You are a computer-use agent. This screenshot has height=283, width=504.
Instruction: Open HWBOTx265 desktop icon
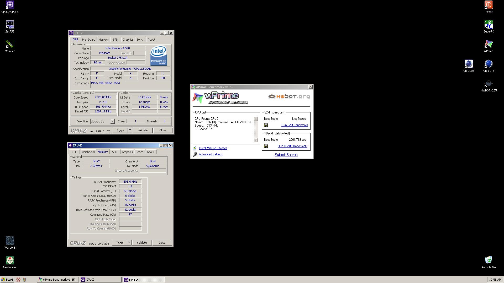(489, 86)
